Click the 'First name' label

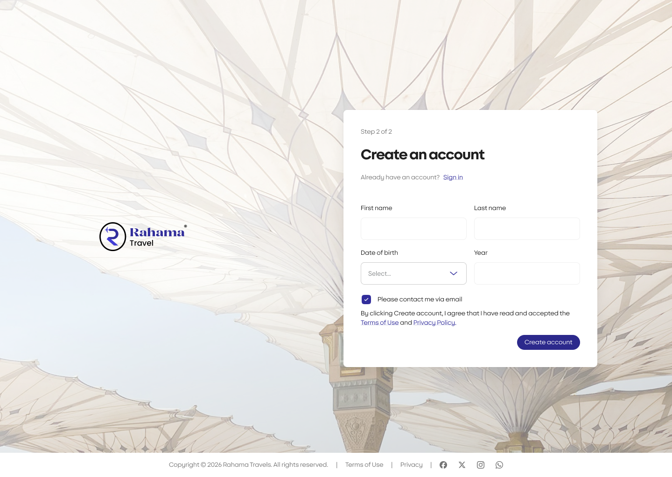[x=376, y=208]
